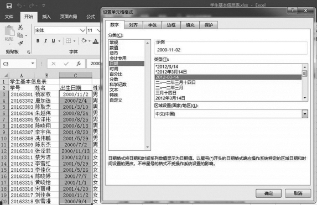Open the font name dropdown
This screenshot has width=317, height=205.
(82, 30)
